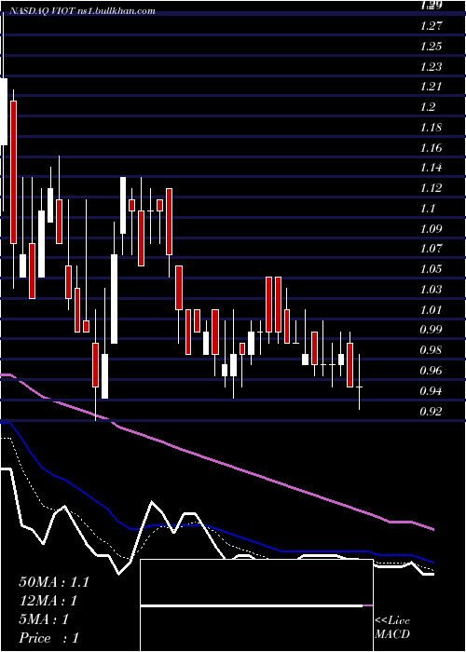Click the <<Live MACD label
The width and height of the screenshot is (466, 652).
[392, 628]
